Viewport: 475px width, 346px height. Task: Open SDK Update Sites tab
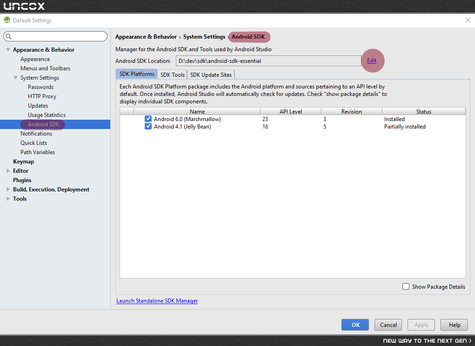point(211,75)
